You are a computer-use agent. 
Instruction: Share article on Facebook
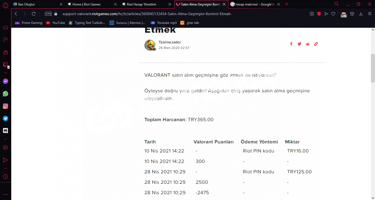tap(291, 44)
